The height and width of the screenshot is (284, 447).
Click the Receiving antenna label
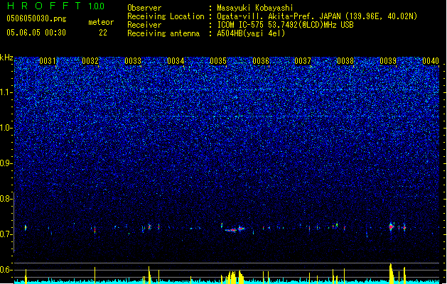163,33
